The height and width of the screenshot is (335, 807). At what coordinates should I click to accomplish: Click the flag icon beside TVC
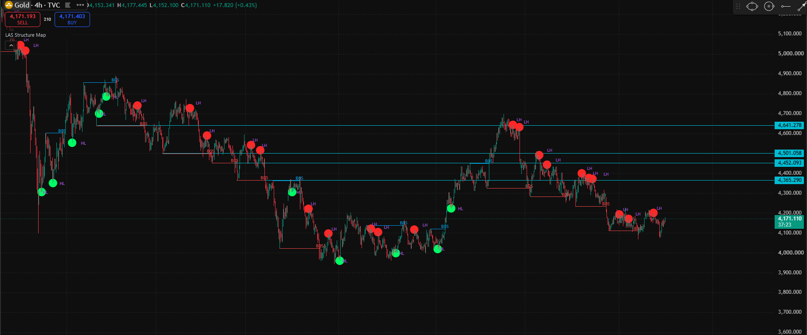point(68,5)
